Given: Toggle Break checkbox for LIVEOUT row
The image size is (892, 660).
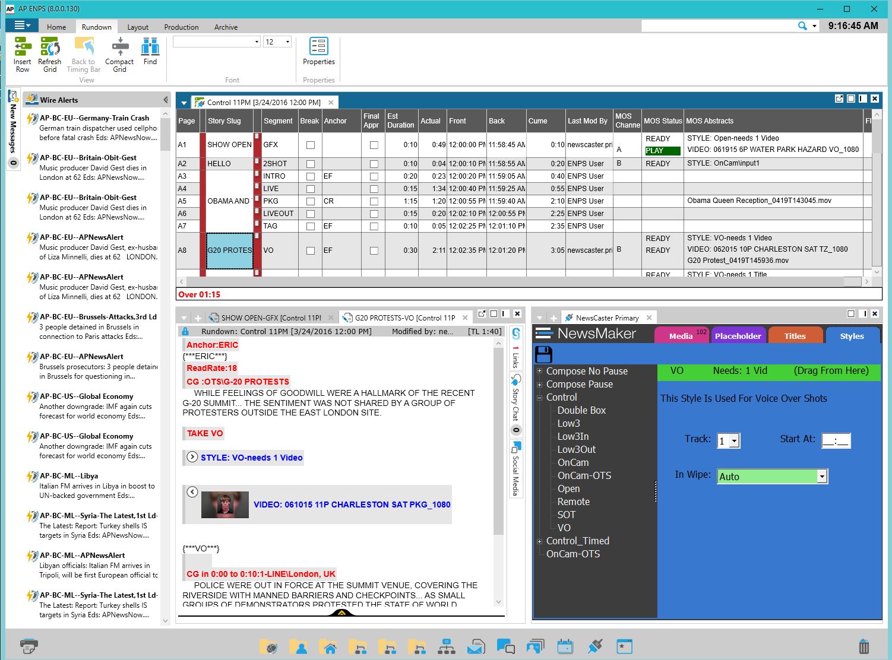Looking at the screenshot, I should point(310,214).
